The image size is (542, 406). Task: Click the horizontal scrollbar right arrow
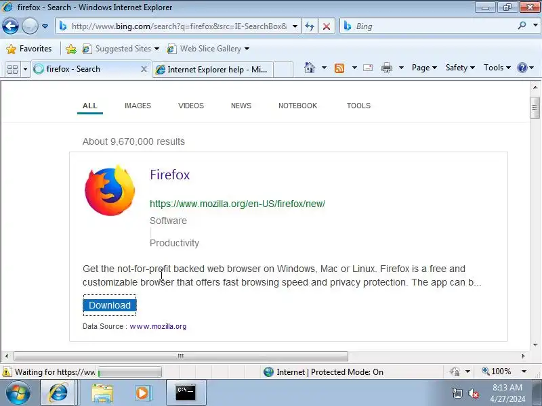coord(523,356)
